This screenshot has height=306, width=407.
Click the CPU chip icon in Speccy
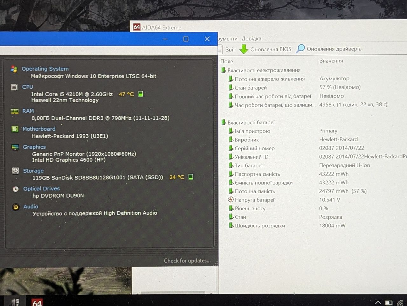[x=14, y=87]
